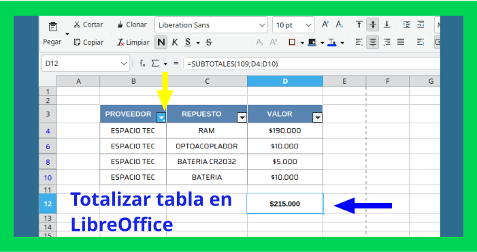This screenshot has width=477, height=252.
Task: Click Cortar to cut the selection
Action: pyautogui.click(x=88, y=25)
